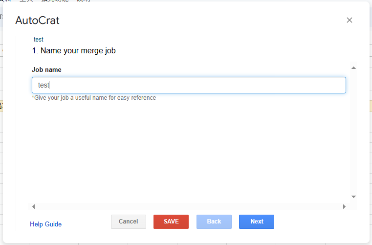Go to Next step
This screenshot has height=245, width=372.
257,222
